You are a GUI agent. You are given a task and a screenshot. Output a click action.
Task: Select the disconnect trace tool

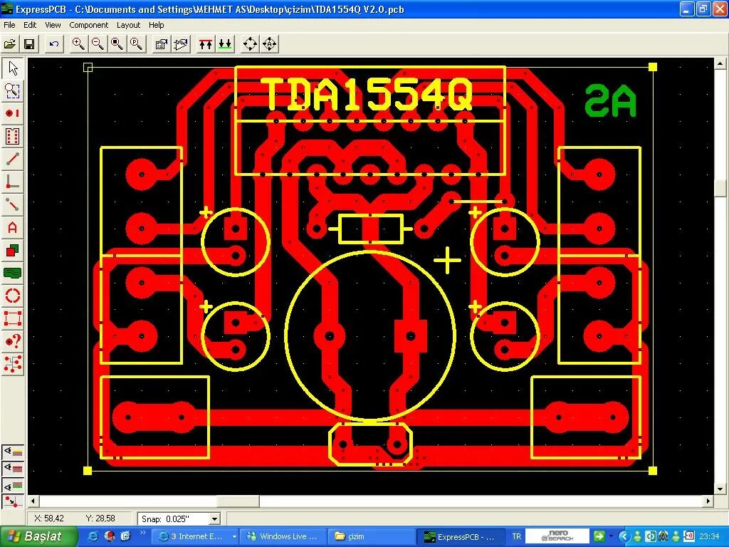13,204
